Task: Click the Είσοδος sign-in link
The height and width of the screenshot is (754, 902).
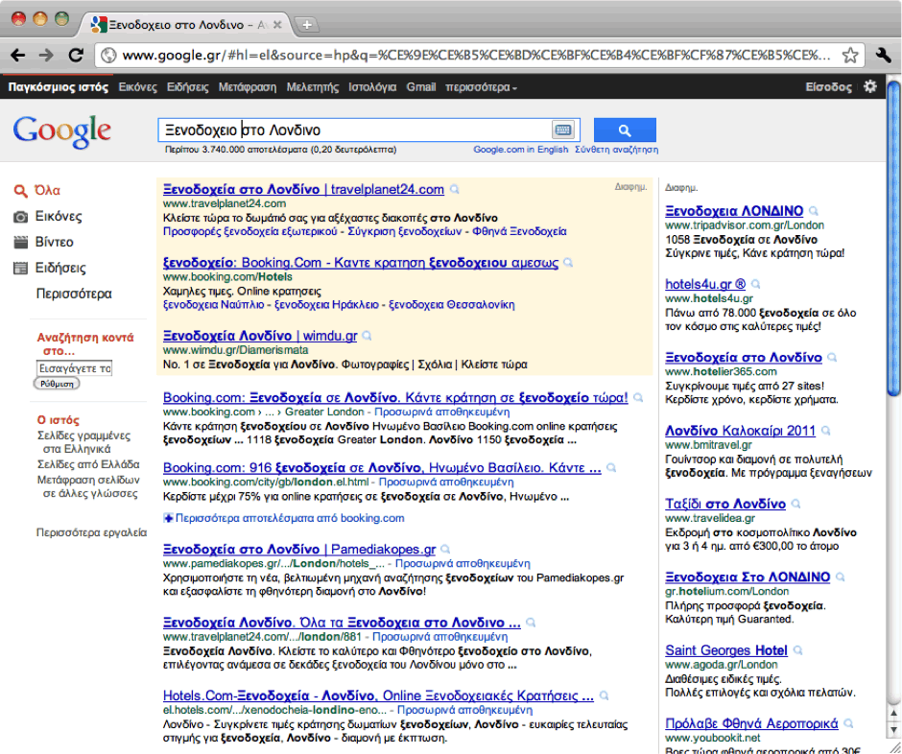Action: pyautogui.click(x=828, y=87)
